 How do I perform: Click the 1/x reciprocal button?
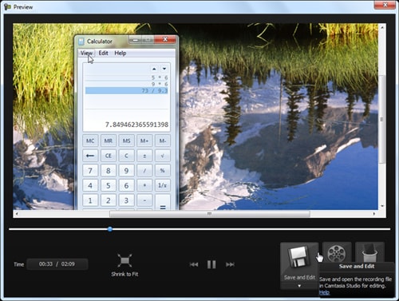click(x=163, y=185)
